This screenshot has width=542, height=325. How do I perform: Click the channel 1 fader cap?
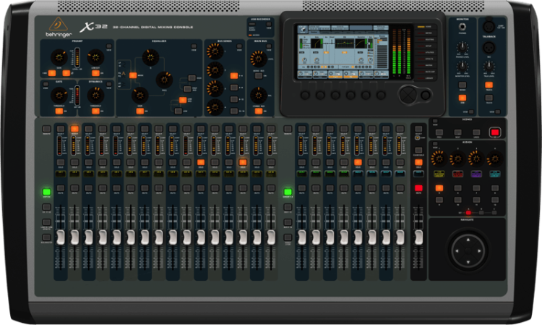coord(61,237)
